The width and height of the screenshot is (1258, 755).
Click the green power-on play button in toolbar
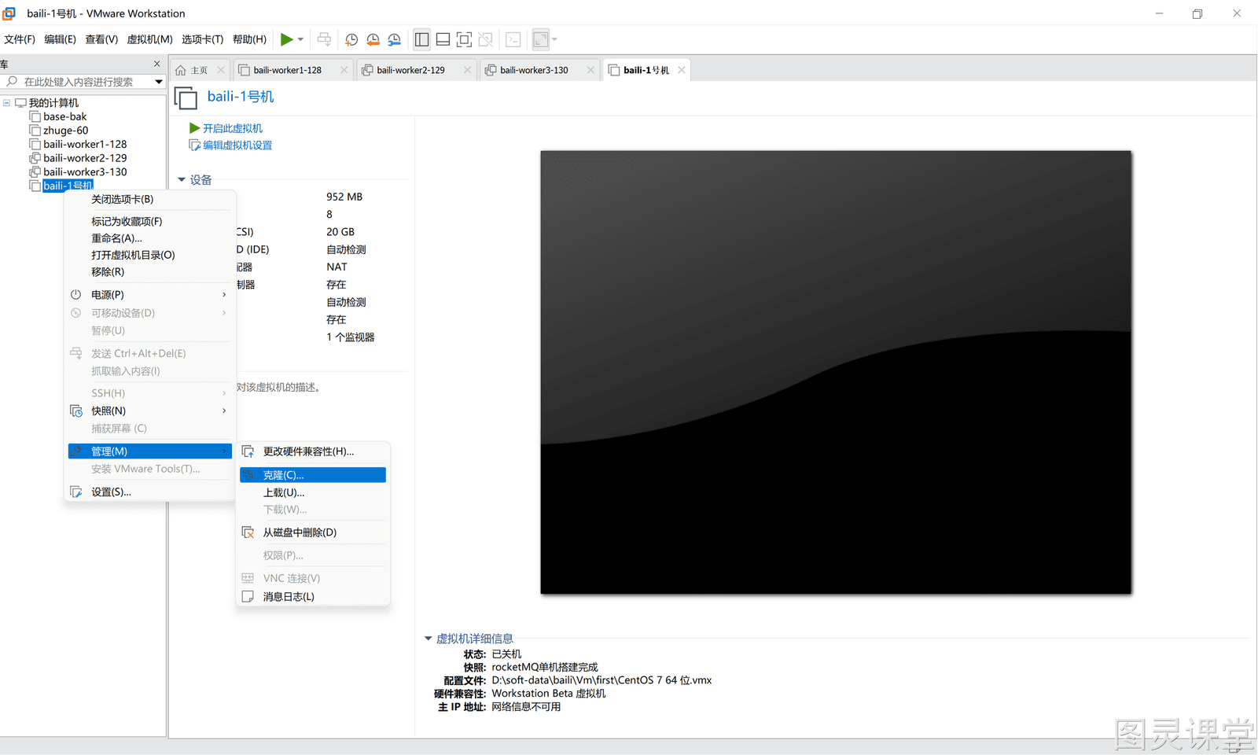pyautogui.click(x=287, y=39)
